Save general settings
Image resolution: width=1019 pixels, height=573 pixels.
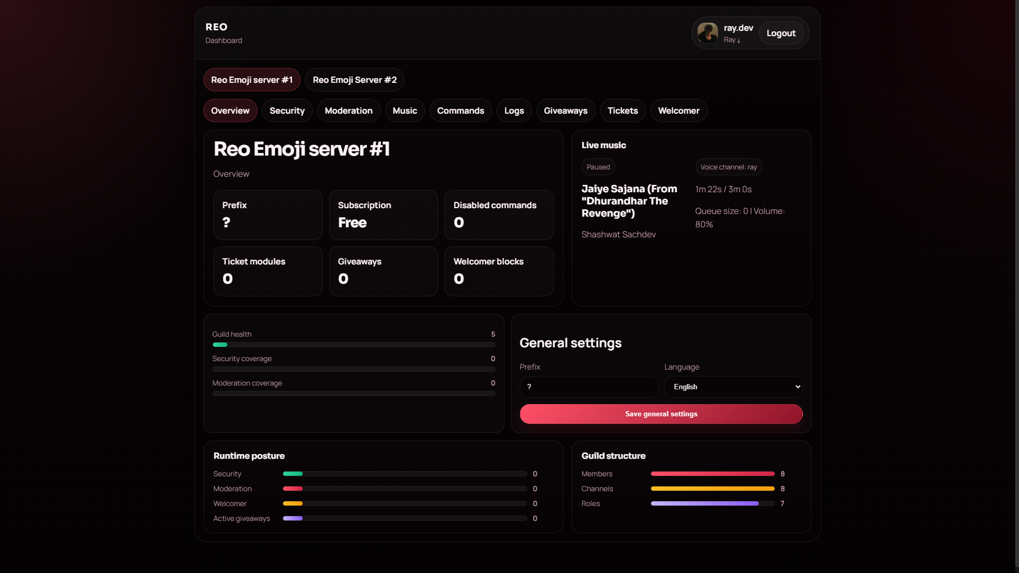click(x=661, y=414)
